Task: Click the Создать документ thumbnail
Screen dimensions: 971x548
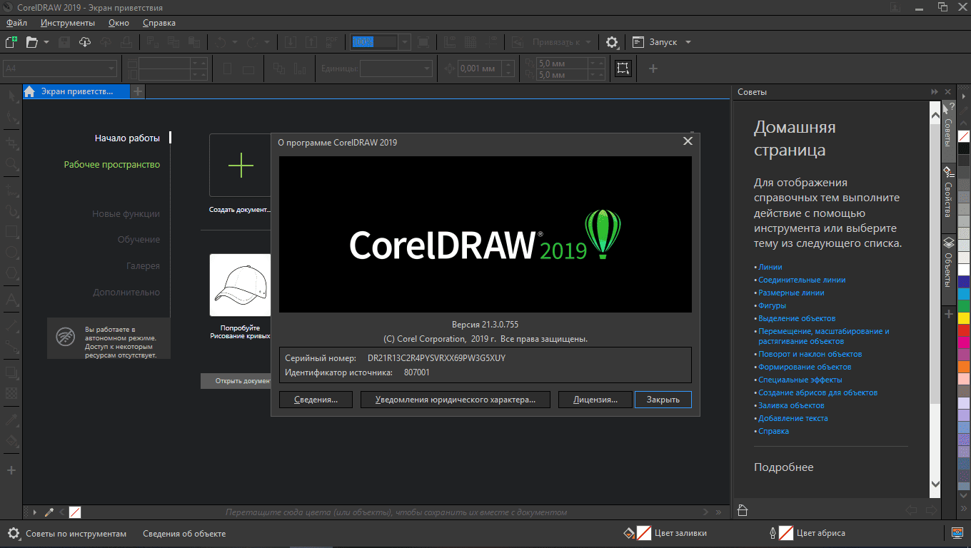Action: pyautogui.click(x=240, y=165)
